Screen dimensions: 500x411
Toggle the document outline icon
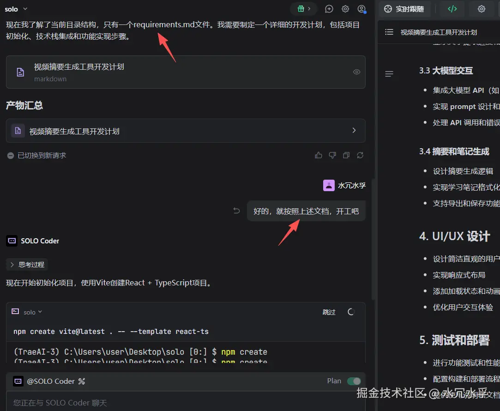[x=389, y=74]
